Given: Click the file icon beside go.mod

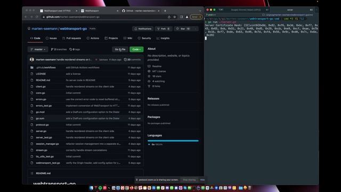Looking at the screenshot, I should 32,112.
